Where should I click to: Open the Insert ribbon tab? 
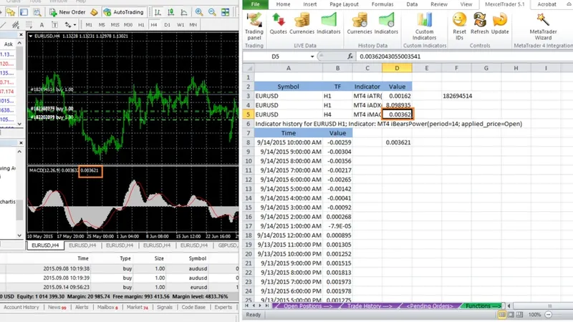(310, 4)
